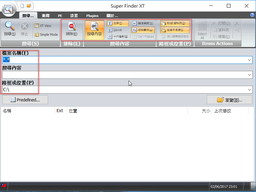Expand the 搜尋內容 content dropdown
The height and width of the screenshot is (192, 256).
[249, 75]
